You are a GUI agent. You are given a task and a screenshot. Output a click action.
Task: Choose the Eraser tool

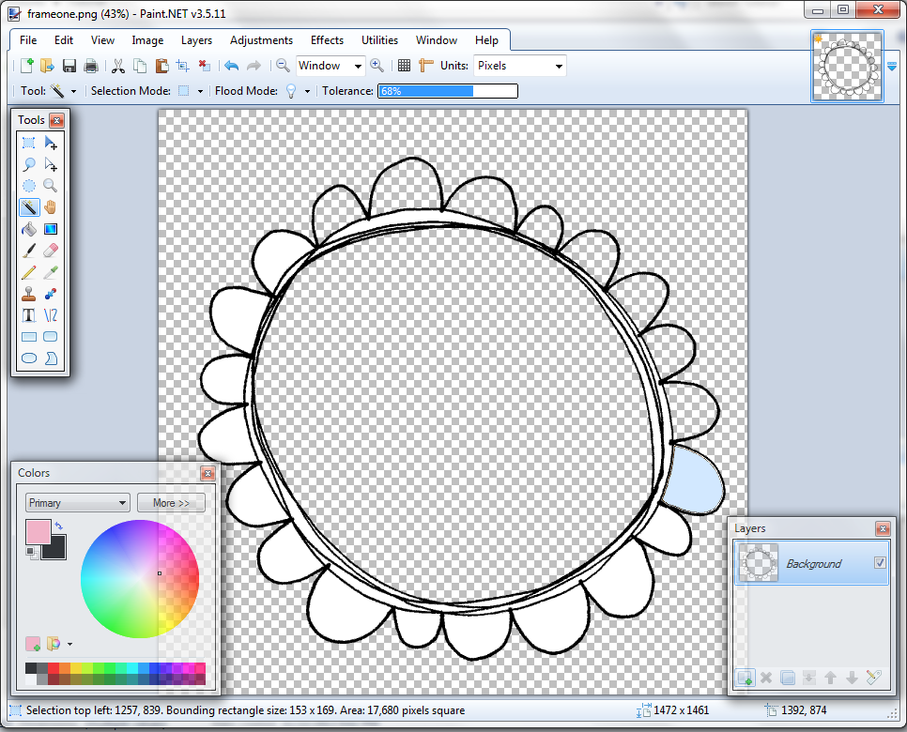pyautogui.click(x=51, y=250)
